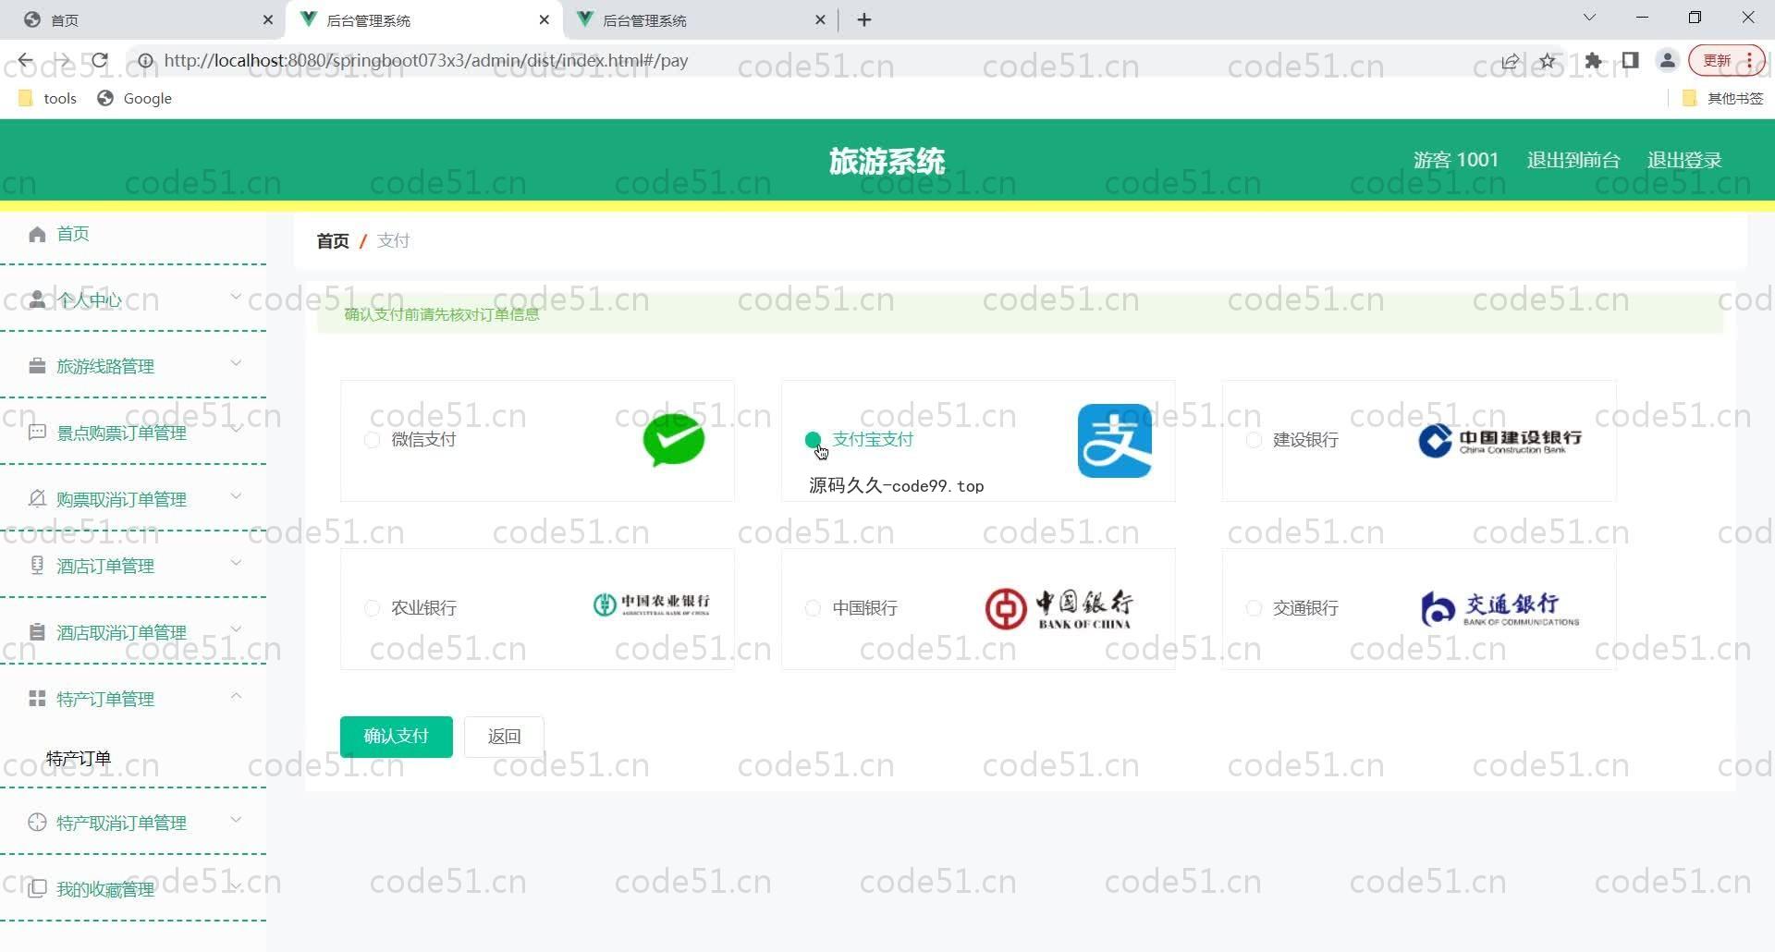The image size is (1775, 952).
Task: Expand the 购票取消订单管理 chevron
Action: (x=236, y=496)
